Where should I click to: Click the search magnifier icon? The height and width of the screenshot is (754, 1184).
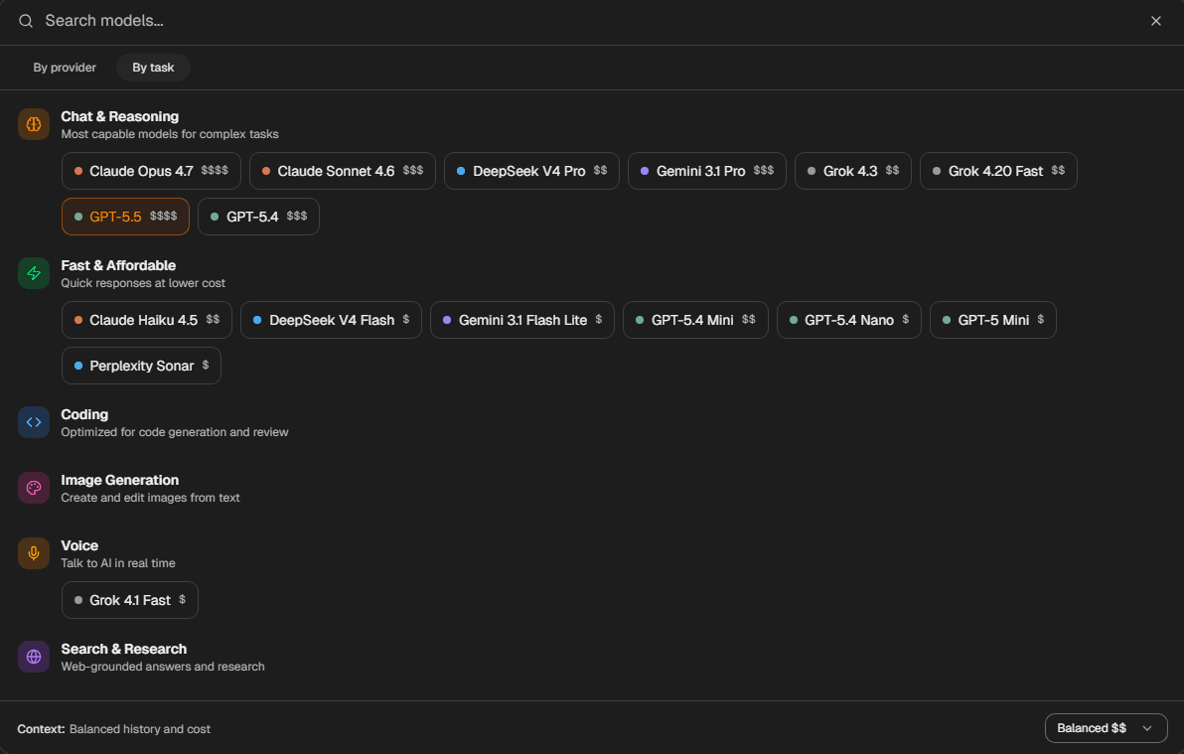(x=26, y=21)
